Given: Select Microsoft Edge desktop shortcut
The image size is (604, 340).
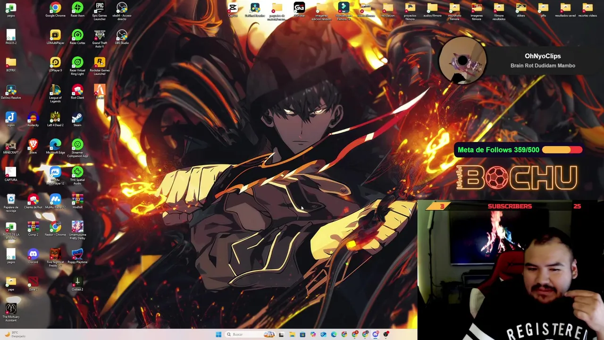Looking at the screenshot, I should pos(55,147).
